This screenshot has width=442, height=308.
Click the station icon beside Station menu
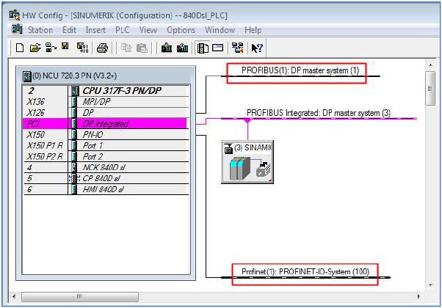point(17,29)
